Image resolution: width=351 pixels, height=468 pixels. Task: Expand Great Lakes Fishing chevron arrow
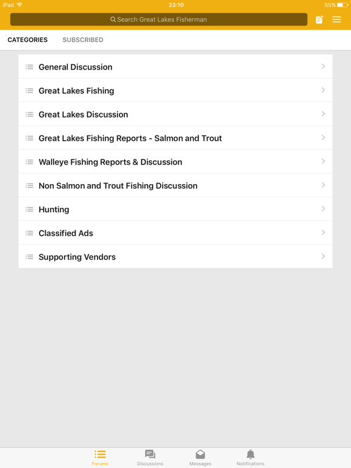click(x=323, y=90)
